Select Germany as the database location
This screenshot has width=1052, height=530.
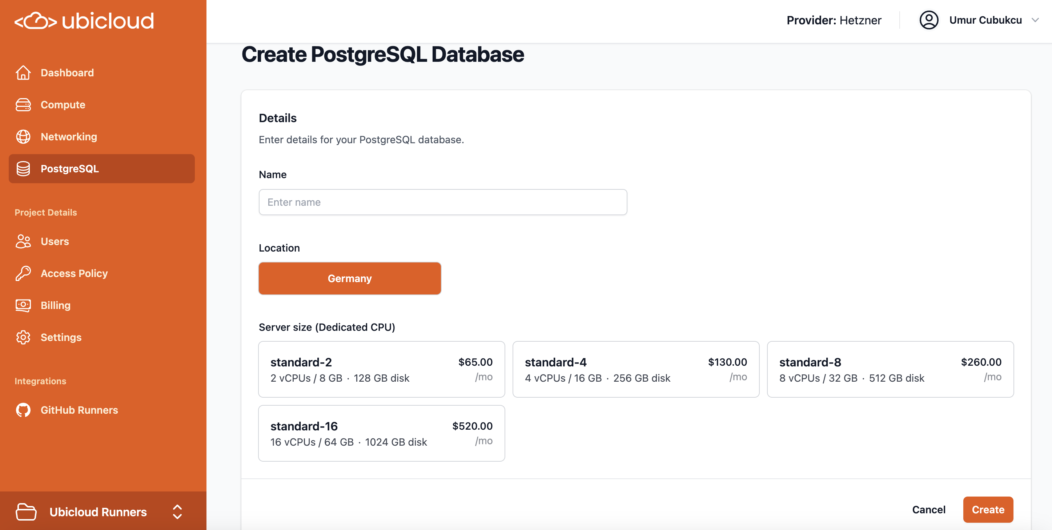click(x=350, y=278)
